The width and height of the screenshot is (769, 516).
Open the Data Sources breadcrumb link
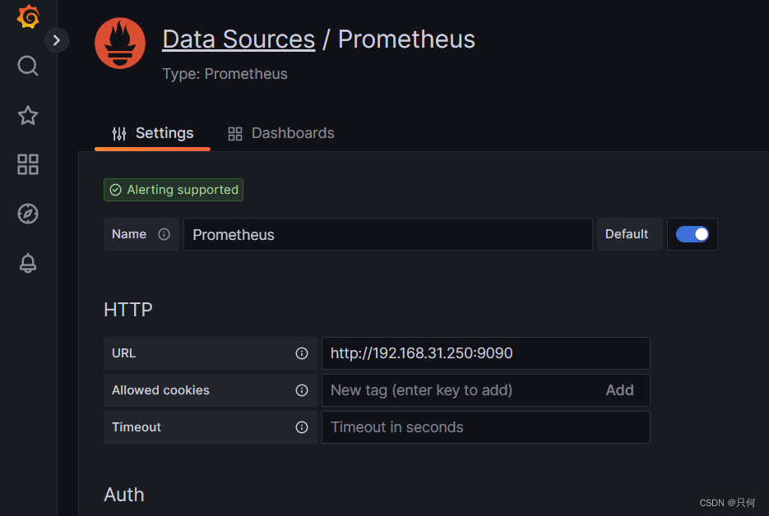239,39
